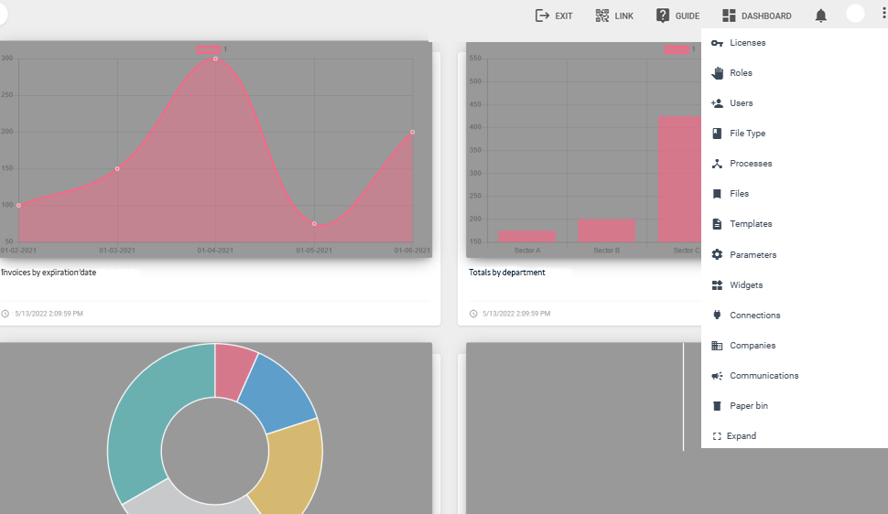Click the plug icon beside Connections
The image size is (888, 514).
click(x=717, y=315)
